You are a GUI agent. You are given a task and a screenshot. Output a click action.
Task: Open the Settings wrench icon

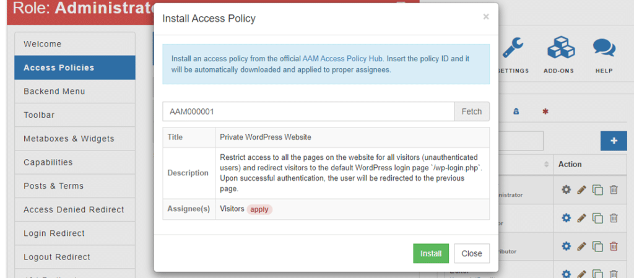(513, 48)
